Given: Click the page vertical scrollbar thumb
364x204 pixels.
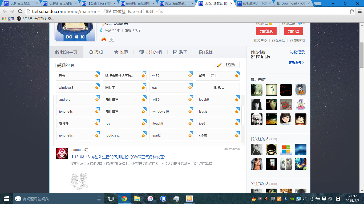Looking at the screenshot, I should (362, 55).
